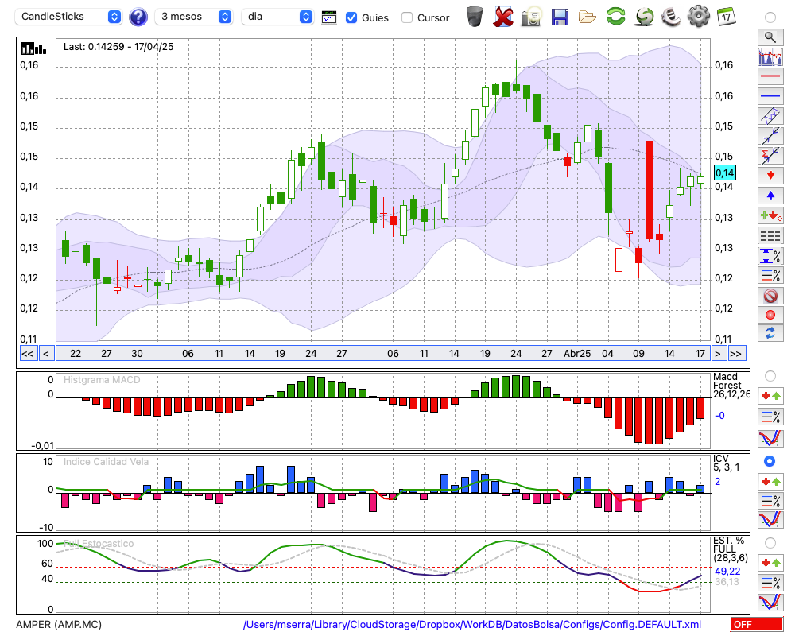Click the date axis timeline bar
This screenshot has width=795, height=636.
pos(383,354)
